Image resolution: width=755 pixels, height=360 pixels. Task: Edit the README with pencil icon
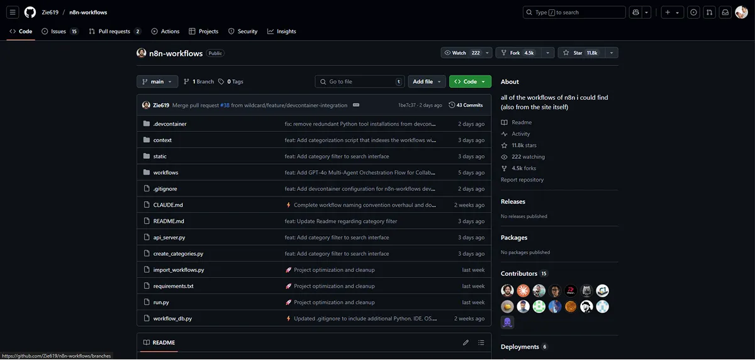pos(466,342)
